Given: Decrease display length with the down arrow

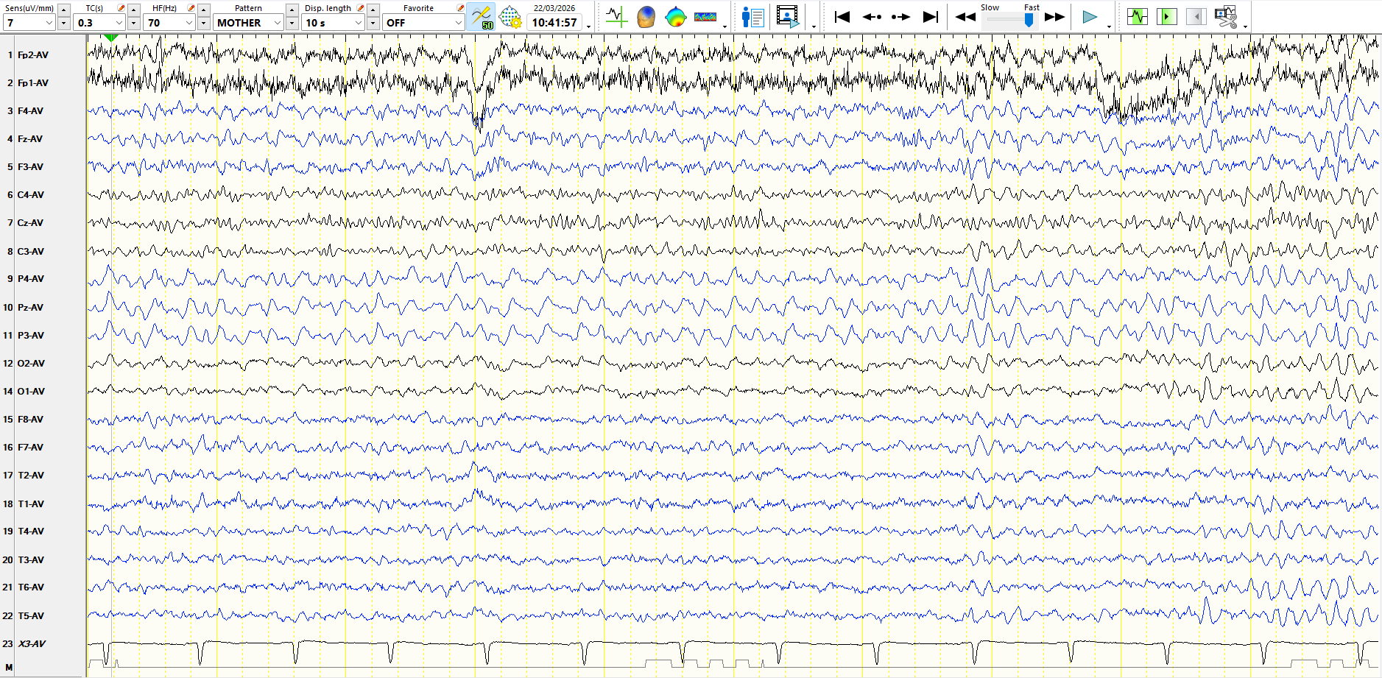Looking at the screenshot, I should pyautogui.click(x=373, y=24).
